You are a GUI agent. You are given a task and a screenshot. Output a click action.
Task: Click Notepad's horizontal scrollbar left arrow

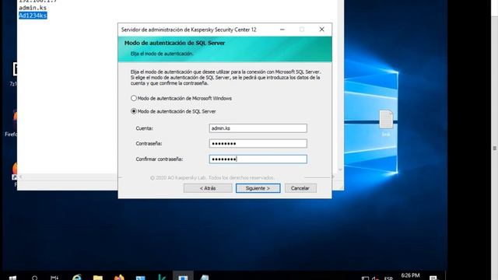click(21, 177)
